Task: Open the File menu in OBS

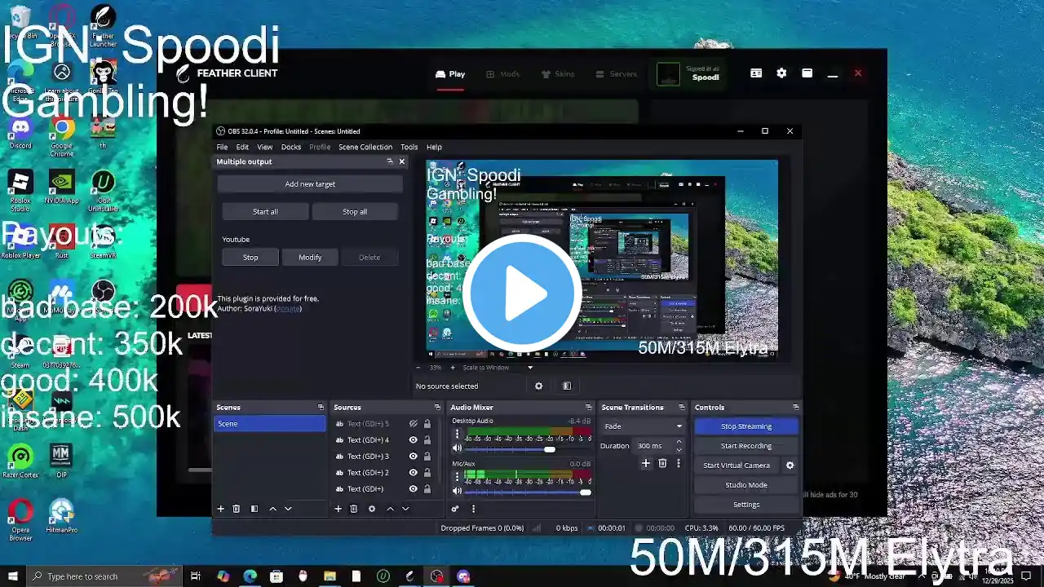Action: (x=222, y=147)
